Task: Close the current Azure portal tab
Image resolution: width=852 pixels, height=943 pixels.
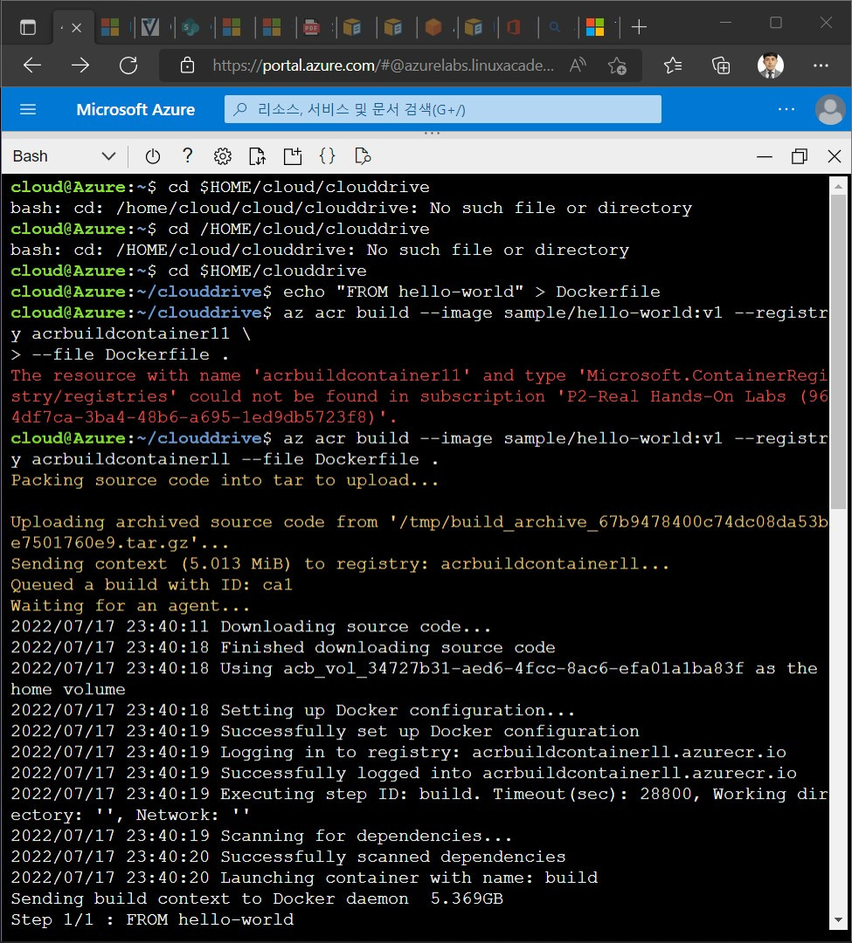Action: point(76,28)
